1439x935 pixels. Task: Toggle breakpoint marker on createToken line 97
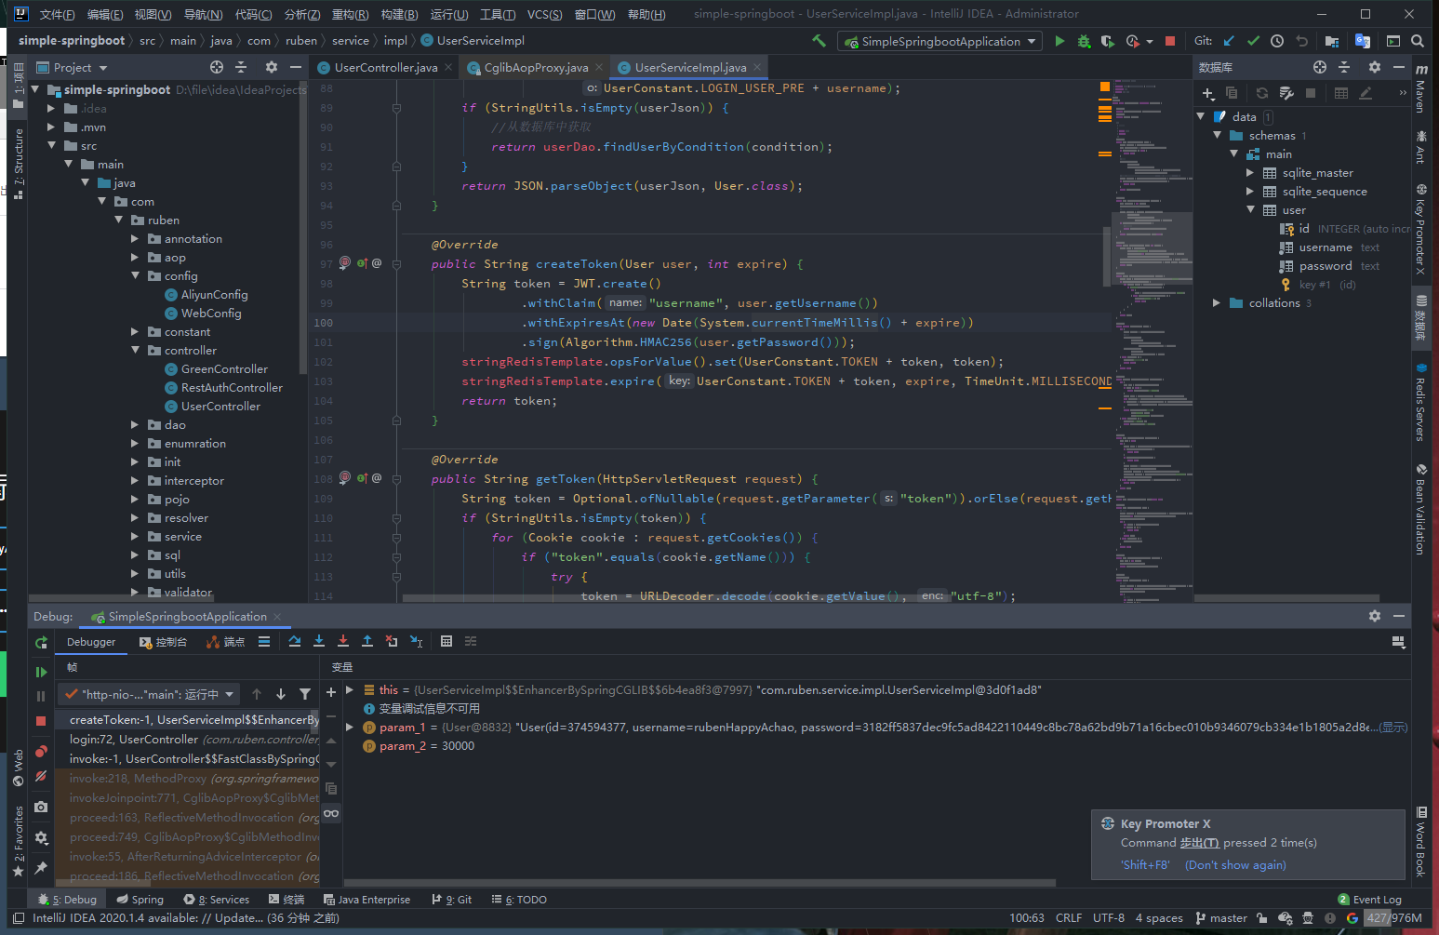[345, 263]
